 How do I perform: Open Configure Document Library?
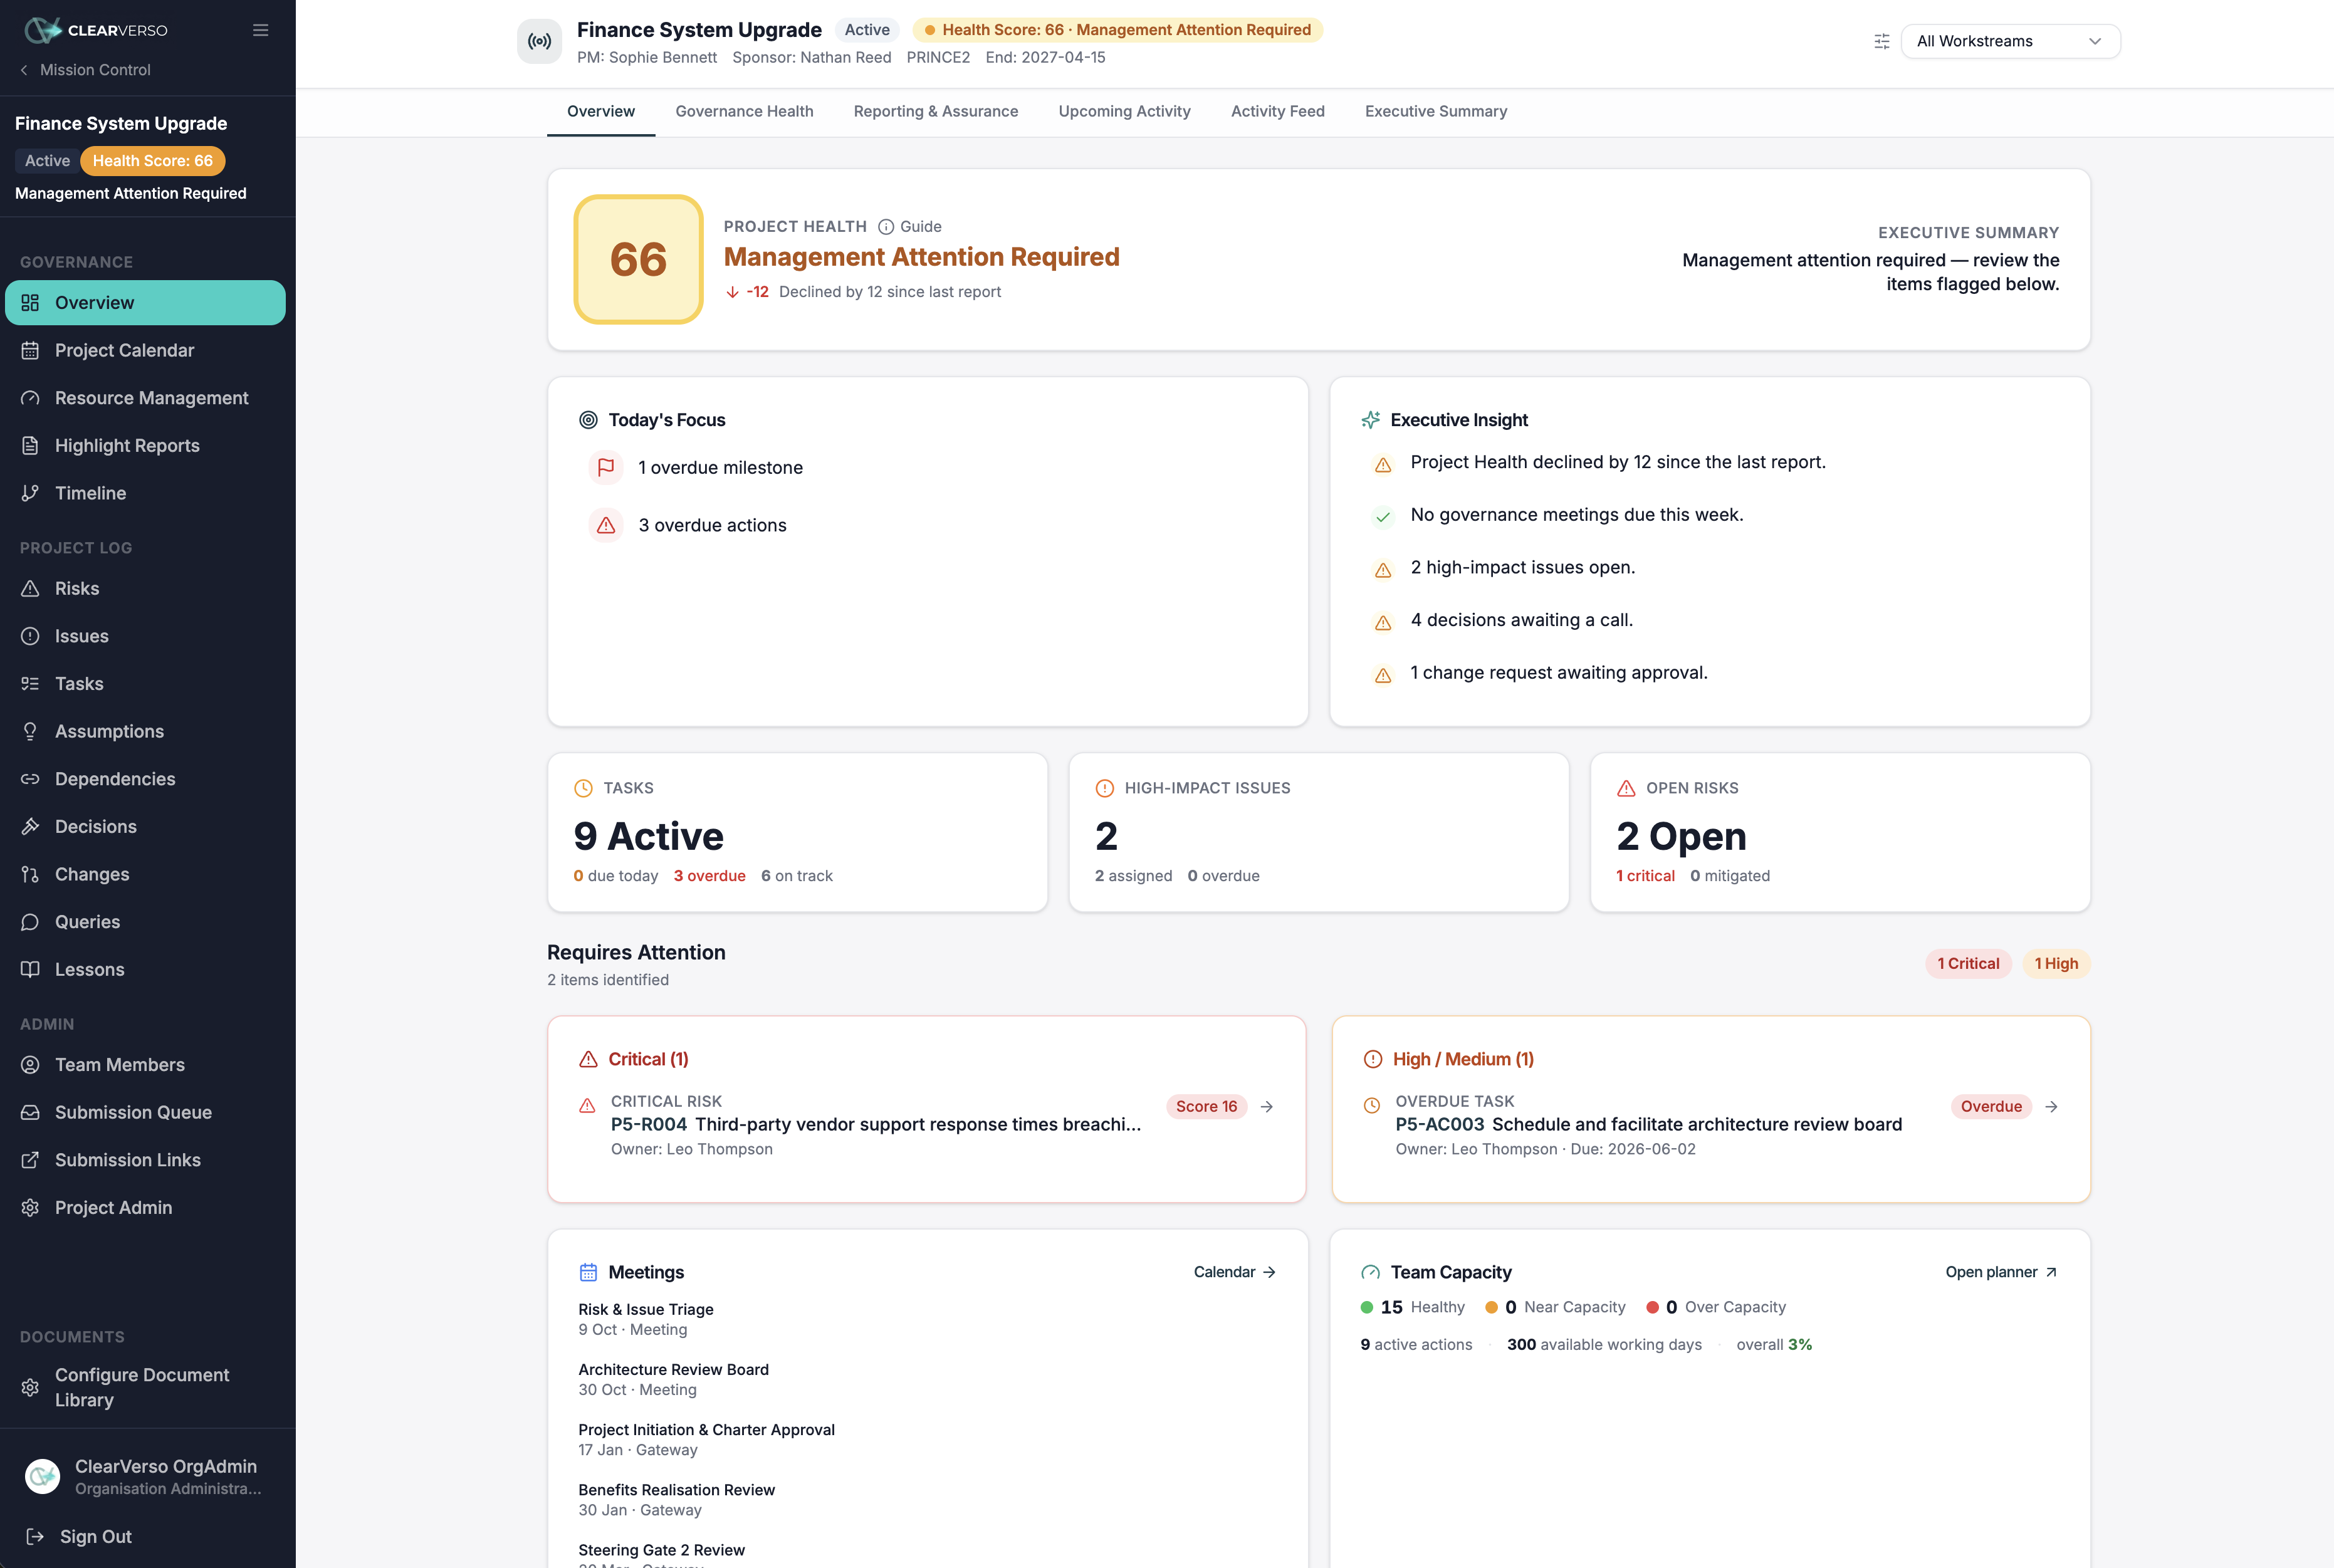(x=145, y=1388)
